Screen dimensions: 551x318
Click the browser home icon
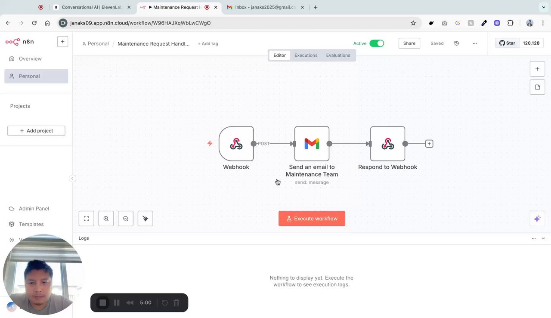[x=47, y=23]
